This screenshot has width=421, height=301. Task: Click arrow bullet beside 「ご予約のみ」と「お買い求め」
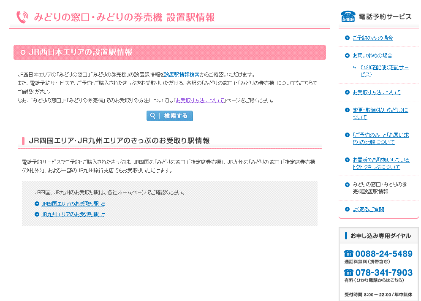click(347, 135)
